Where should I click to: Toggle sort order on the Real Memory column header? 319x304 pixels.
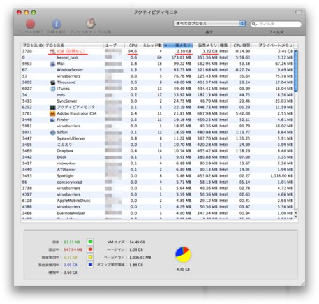click(178, 45)
